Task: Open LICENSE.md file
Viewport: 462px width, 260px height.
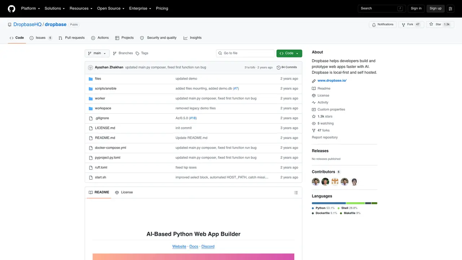Action: (x=105, y=128)
